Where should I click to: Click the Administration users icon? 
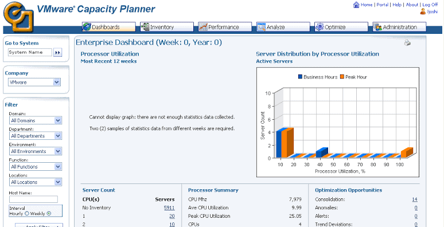377,27
